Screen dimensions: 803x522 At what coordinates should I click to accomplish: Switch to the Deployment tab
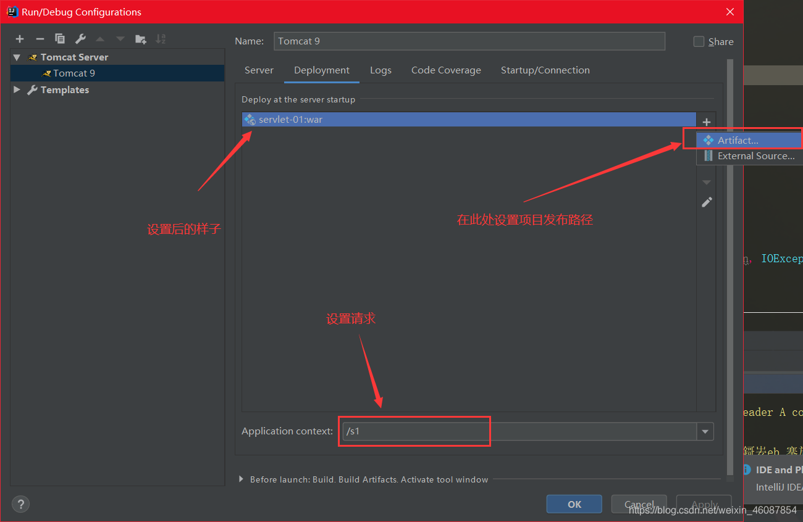[x=322, y=70]
